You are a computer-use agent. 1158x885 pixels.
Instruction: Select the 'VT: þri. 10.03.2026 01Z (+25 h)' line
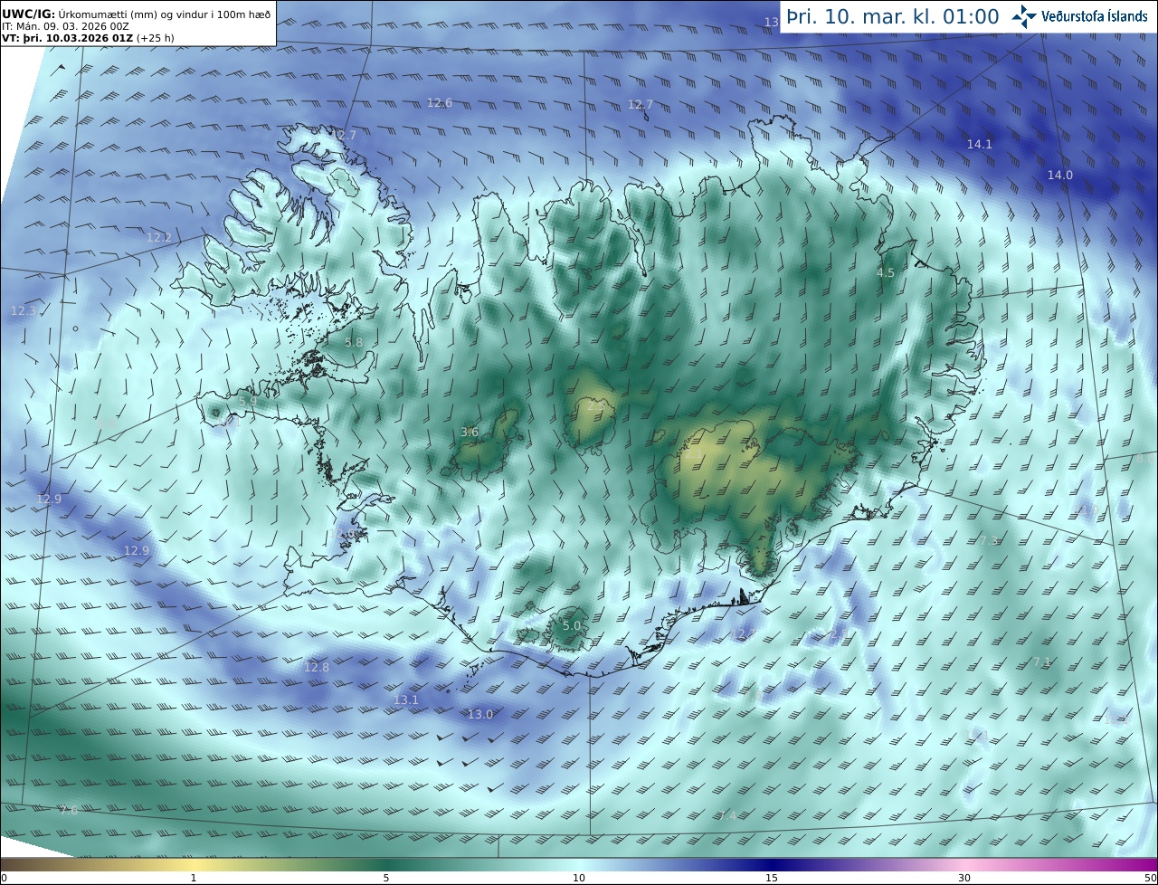[88, 39]
